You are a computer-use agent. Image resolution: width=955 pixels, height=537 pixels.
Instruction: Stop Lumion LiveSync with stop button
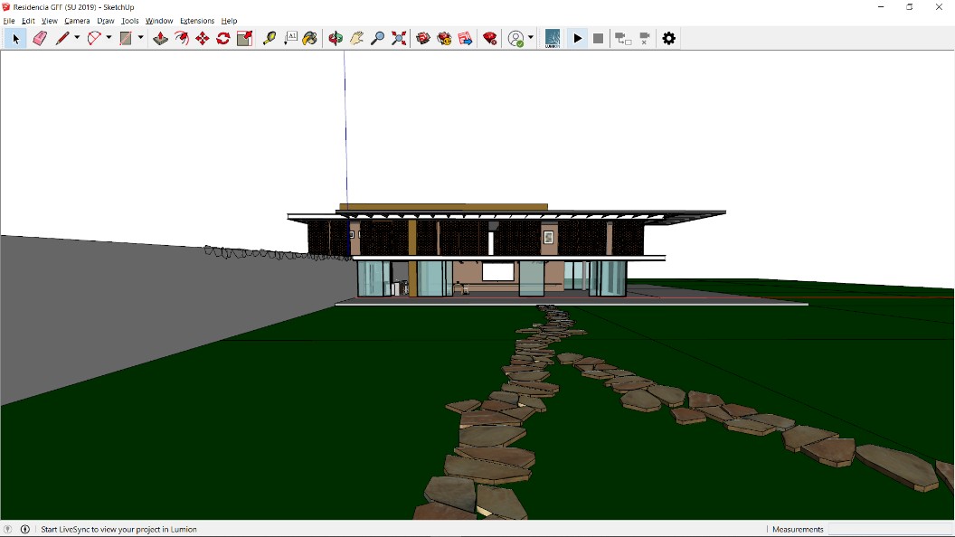click(x=599, y=38)
